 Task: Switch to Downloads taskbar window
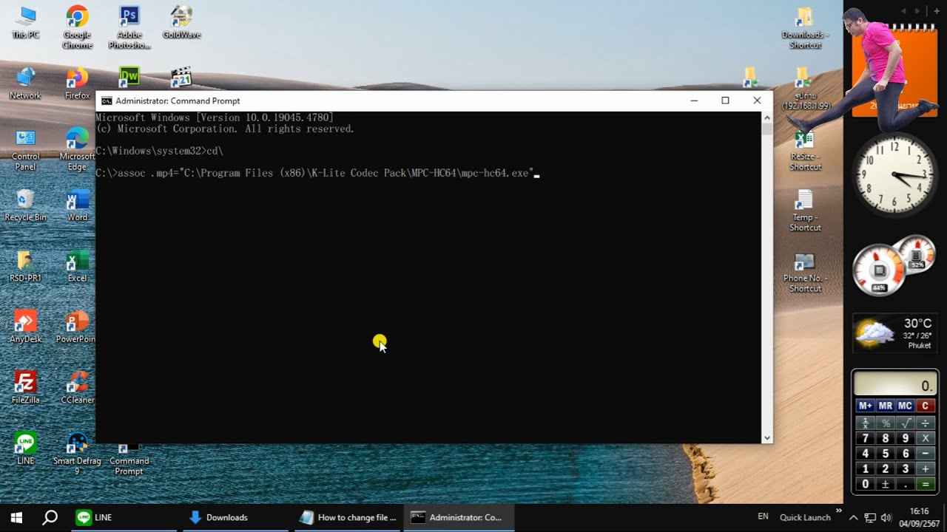point(235,517)
